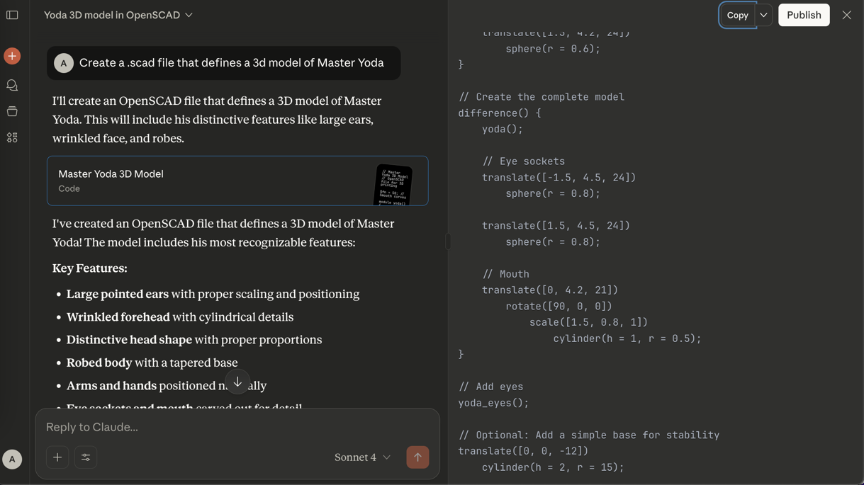Expand the Copy options chevron

763,15
